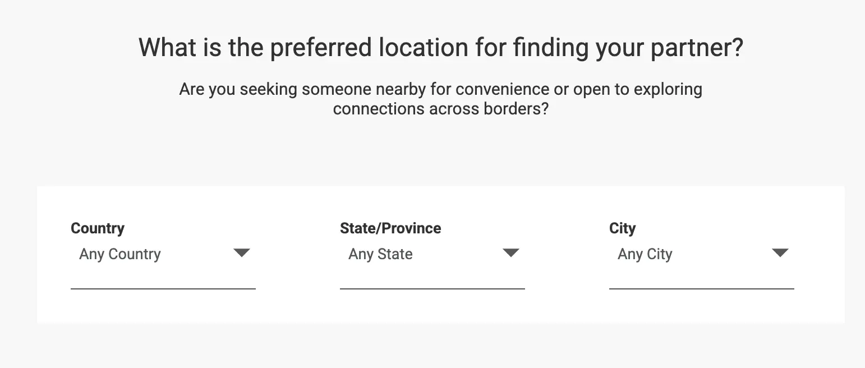Click the State/Province dropdown triangle icon
The image size is (865, 368).
(x=510, y=253)
